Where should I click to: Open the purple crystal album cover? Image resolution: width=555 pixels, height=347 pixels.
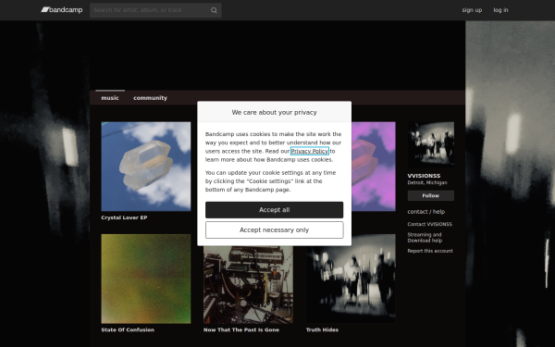[x=374, y=167]
